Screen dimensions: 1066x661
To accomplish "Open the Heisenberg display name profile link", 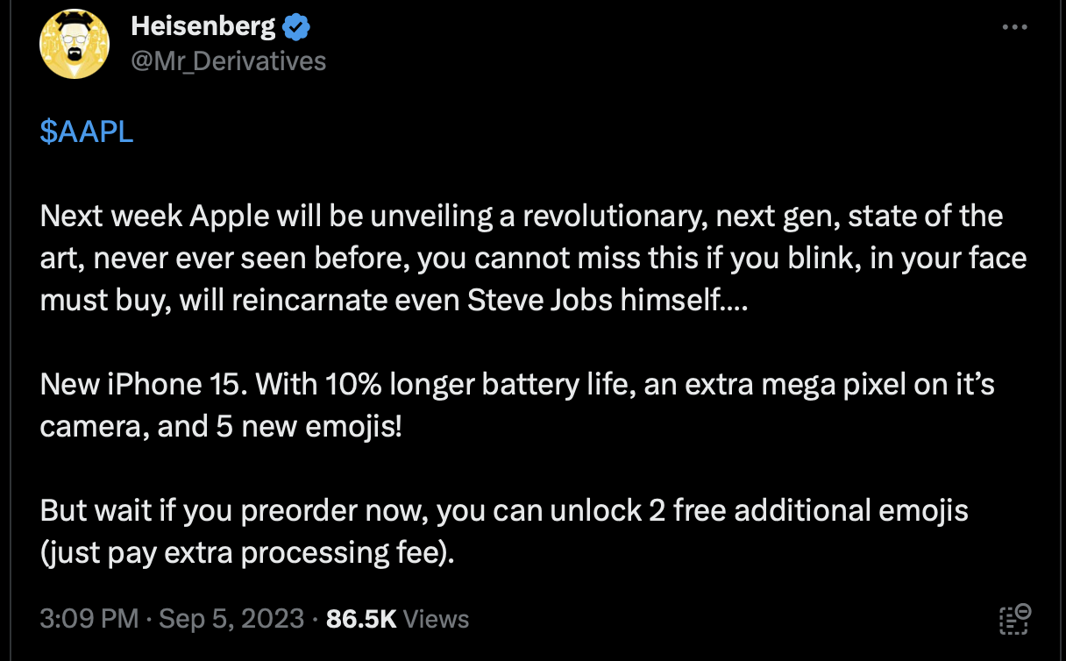I will [203, 27].
